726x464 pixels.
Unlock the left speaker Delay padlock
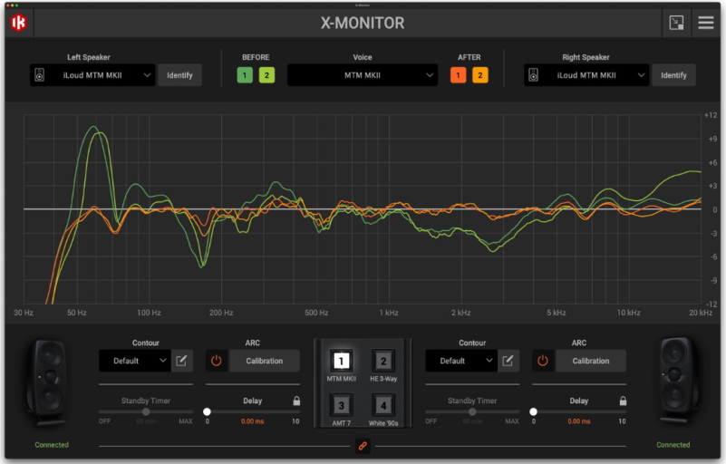coord(296,401)
